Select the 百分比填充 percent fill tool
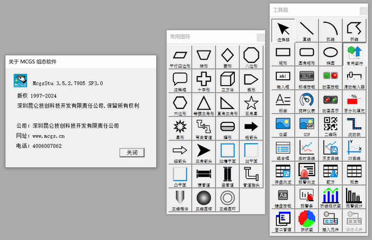This screenshot has height=240, width=372. 354,102
